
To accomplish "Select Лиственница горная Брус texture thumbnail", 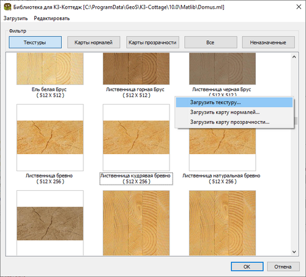I will [x=136, y=68].
